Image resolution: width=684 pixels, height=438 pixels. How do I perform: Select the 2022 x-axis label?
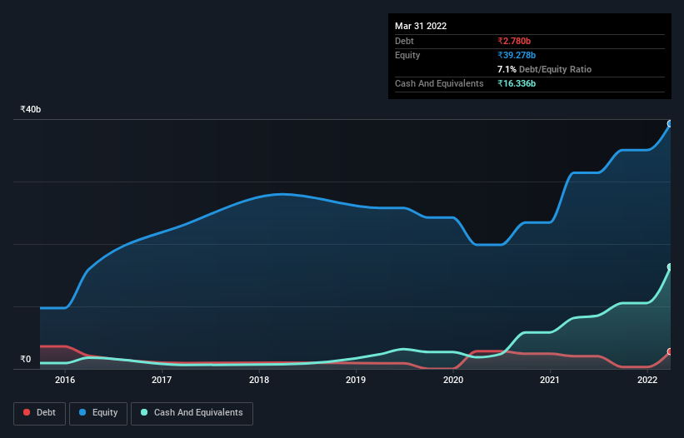pyautogui.click(x=647, y=380)
